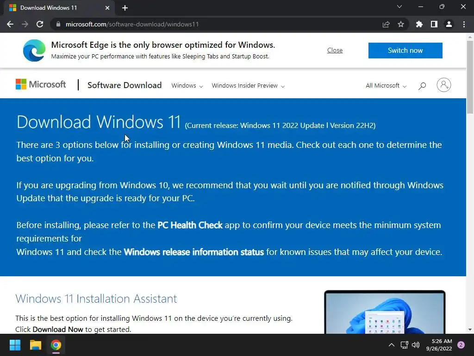
Task: Click the Switch now button
Action: tap(405, 50)
